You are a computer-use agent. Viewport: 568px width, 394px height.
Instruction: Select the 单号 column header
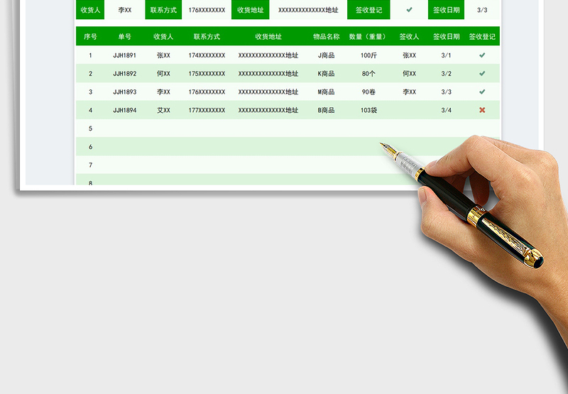(125, 36)
